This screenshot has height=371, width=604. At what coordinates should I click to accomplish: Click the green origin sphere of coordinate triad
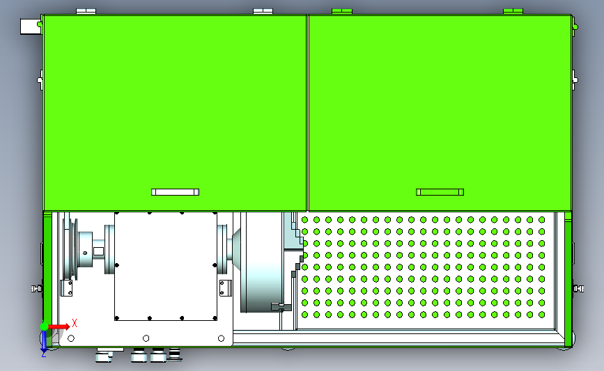(x=44, y=326)
